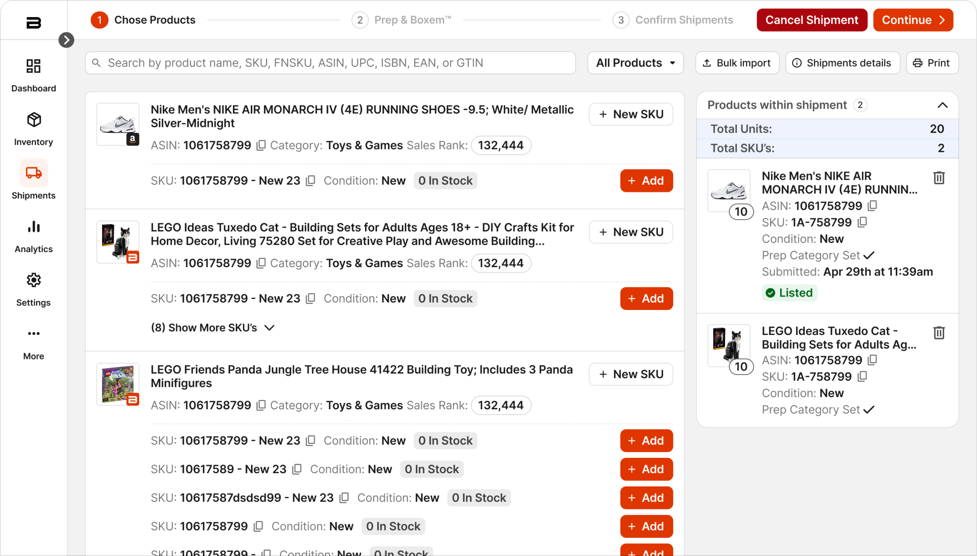Screen dimensions: 977x556
Task: Open the All Products filter dropdown
Action: coord(635,63)
